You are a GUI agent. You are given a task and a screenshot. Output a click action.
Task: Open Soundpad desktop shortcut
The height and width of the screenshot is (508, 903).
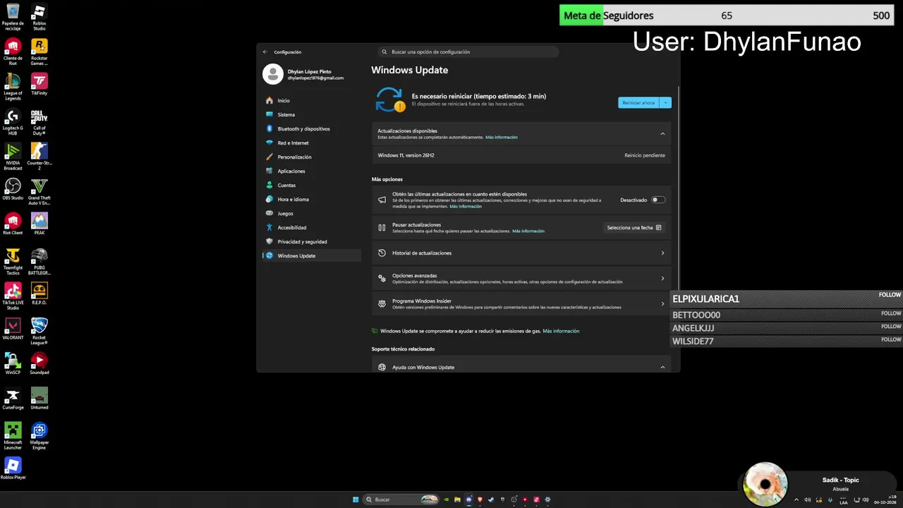point(40,363)
